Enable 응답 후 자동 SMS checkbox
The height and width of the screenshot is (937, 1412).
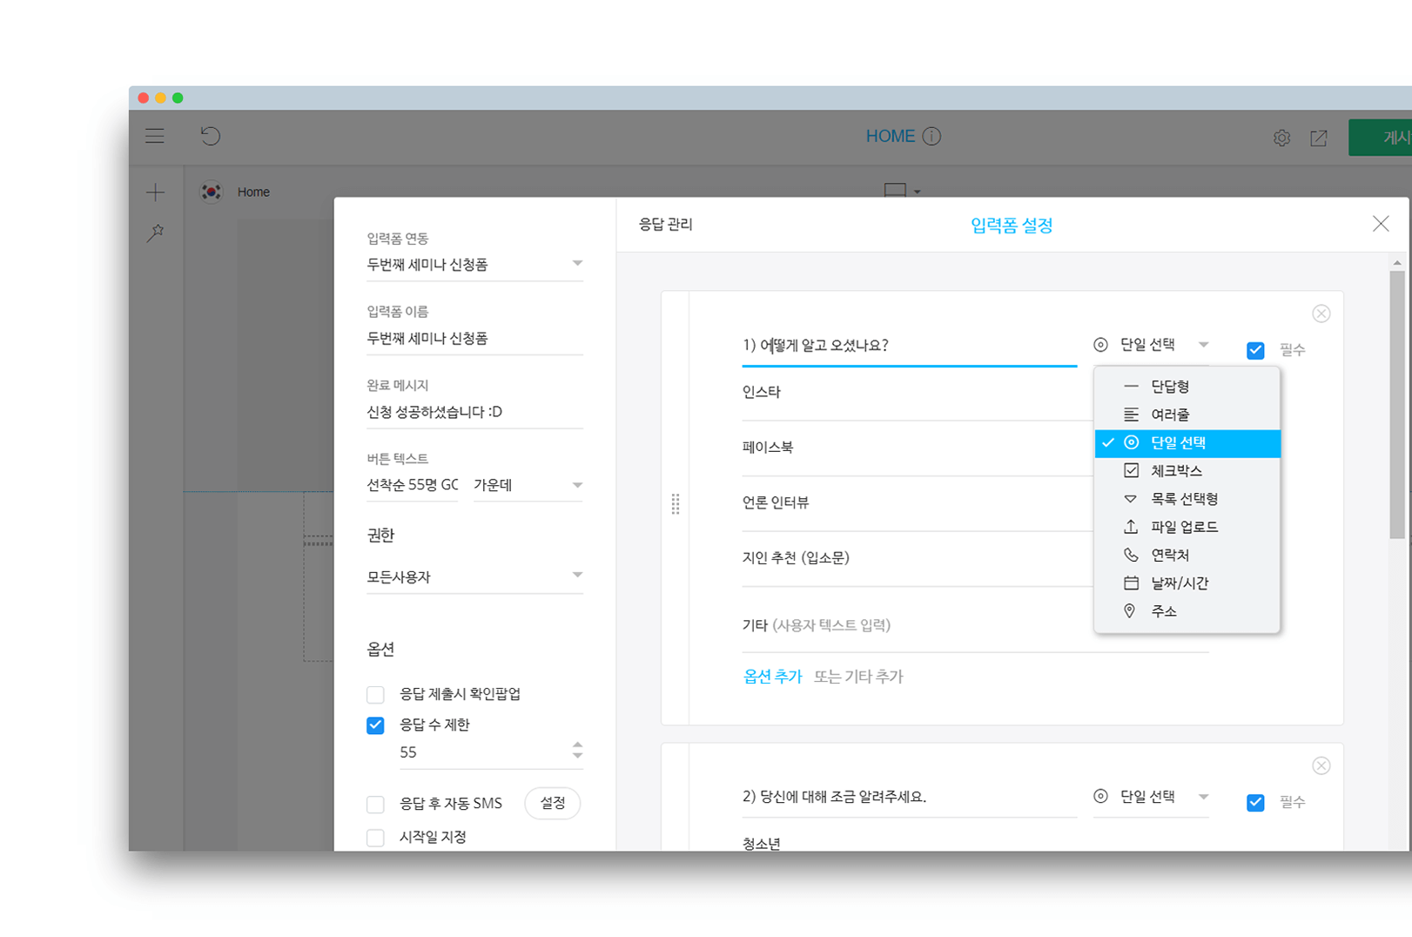point(375,804)
